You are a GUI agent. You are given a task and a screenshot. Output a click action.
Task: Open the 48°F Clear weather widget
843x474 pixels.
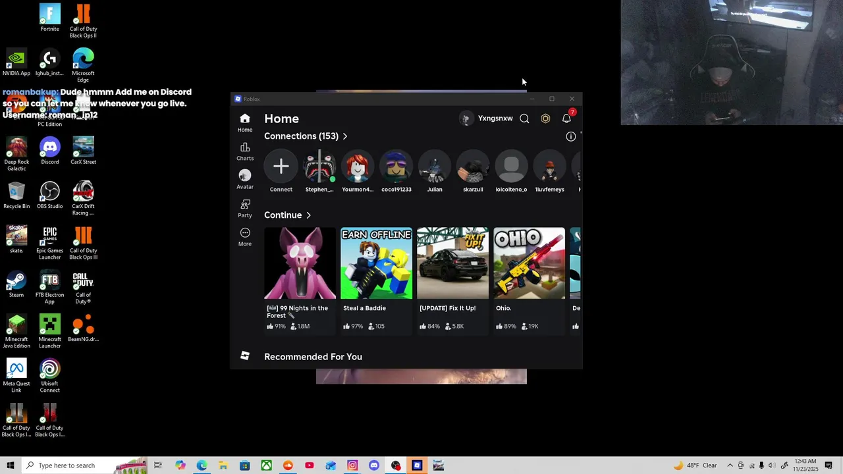click(x=695, y=465)
